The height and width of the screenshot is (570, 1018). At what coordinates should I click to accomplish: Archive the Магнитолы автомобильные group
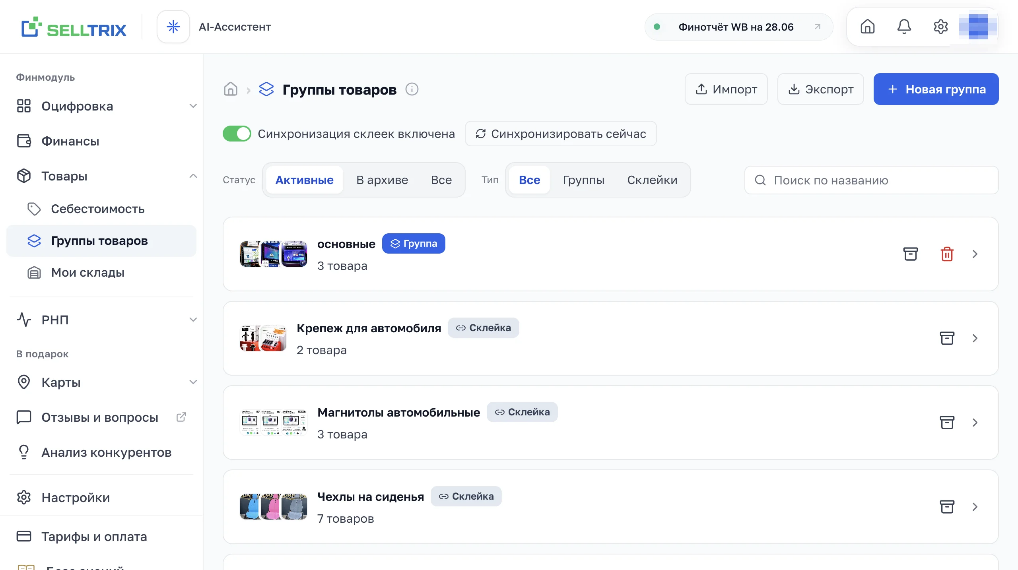(947, 422)
